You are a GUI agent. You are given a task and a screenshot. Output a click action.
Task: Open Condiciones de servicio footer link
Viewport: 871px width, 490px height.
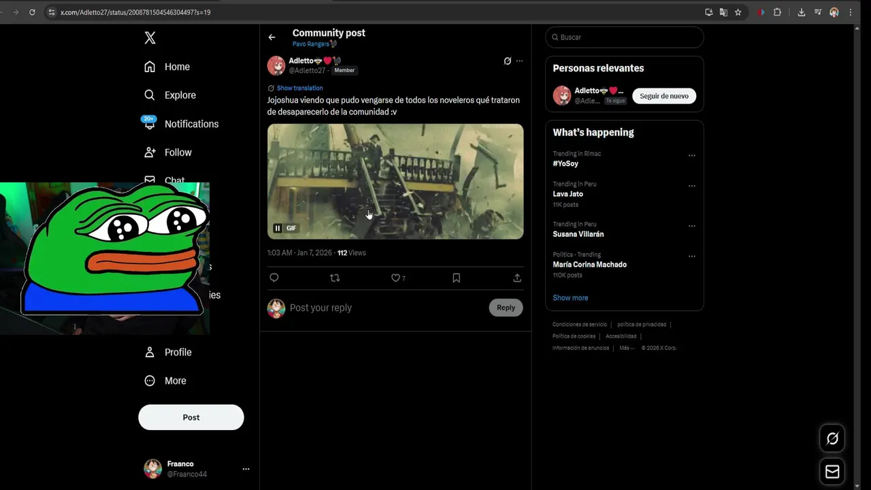point(580,325)
